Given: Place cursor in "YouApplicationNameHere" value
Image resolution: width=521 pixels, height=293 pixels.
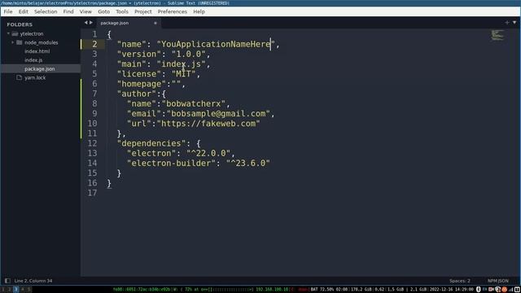Looking at the screenshot, I should [216, 44].
